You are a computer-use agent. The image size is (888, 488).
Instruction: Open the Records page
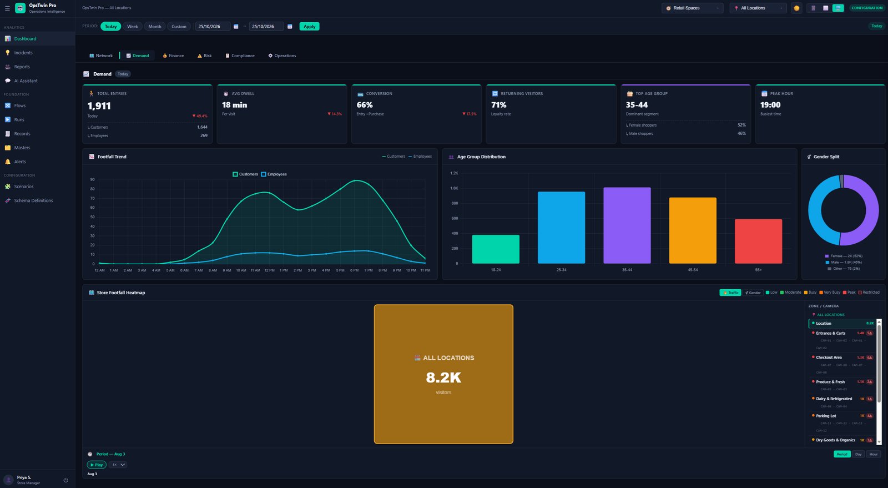(37, 134)
